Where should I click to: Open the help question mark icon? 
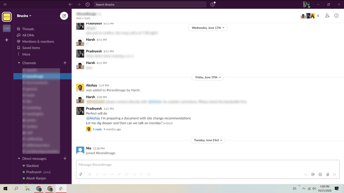pos(212,4)
